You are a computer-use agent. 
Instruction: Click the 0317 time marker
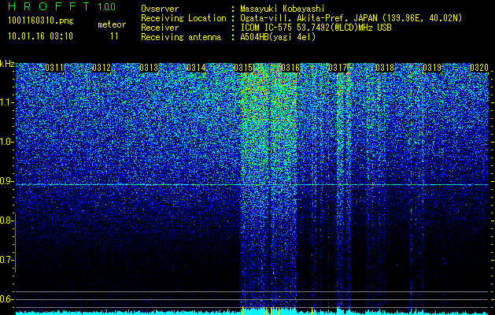pos(338,68)
